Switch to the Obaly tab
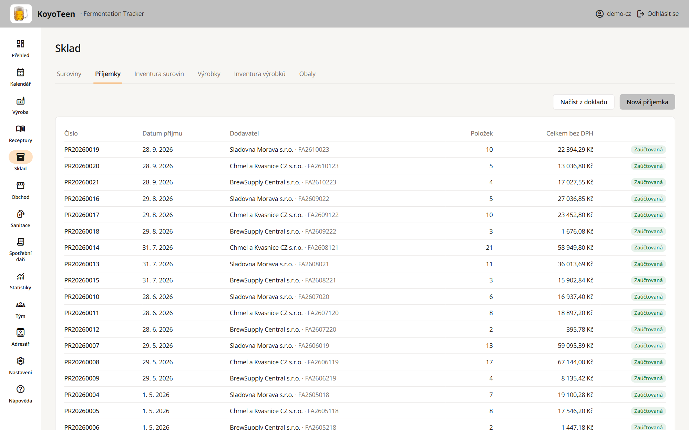 click(307, 74)
